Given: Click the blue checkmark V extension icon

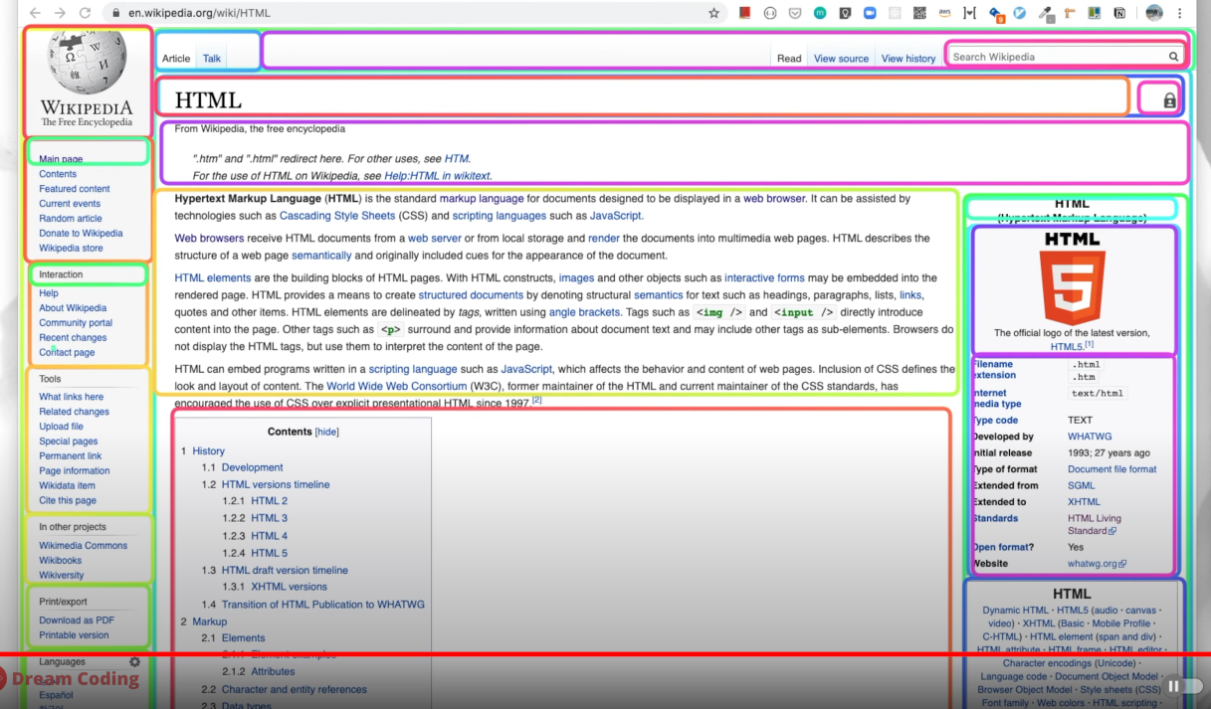Looking at the screenshot, I should [x=1020, y=13].
